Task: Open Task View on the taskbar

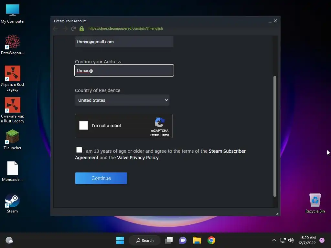Action: (x=169, y=240)
